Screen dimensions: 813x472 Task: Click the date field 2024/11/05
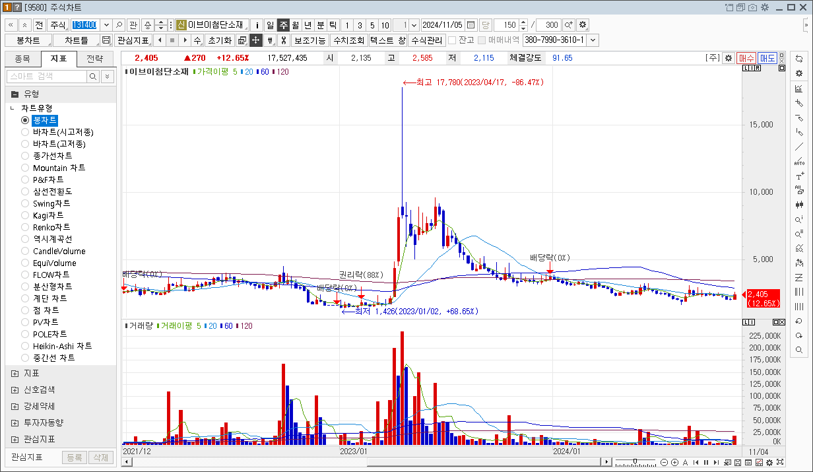coord(443,24)
